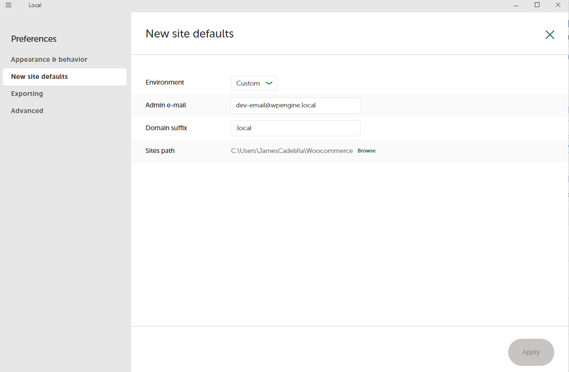This screenshot has width=569, height=372.
Task: Go to the Exporting preferences section
Action: pos(27,94)
